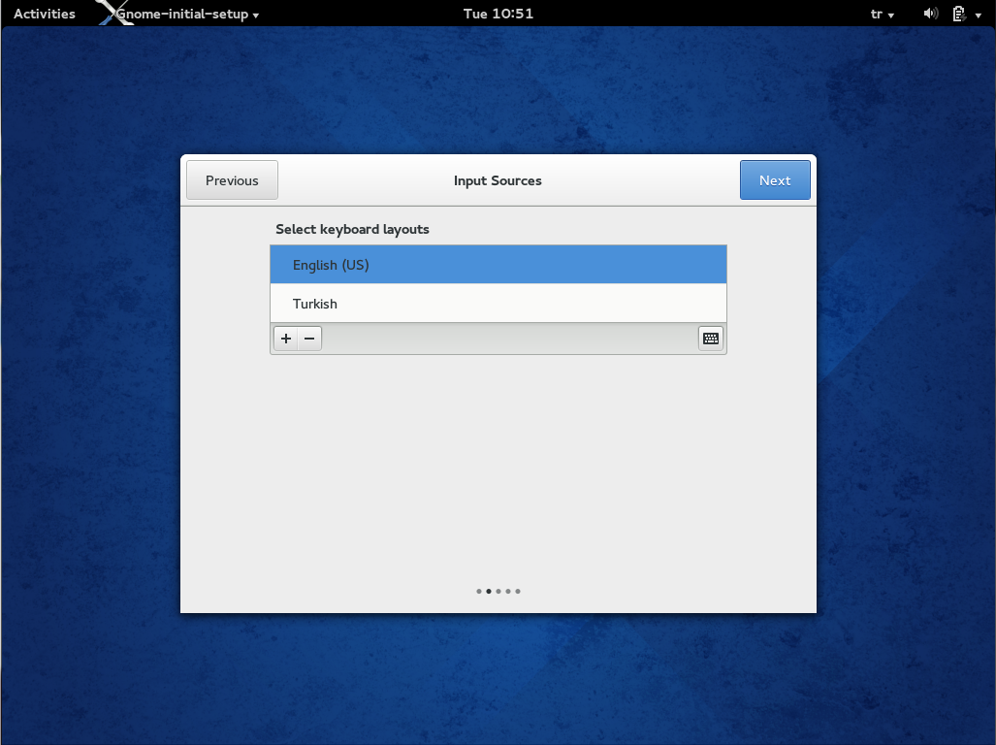The height and width of the screenshot is (745, 996).
Task: Open the Activities overview
Action: click(44, 14)
